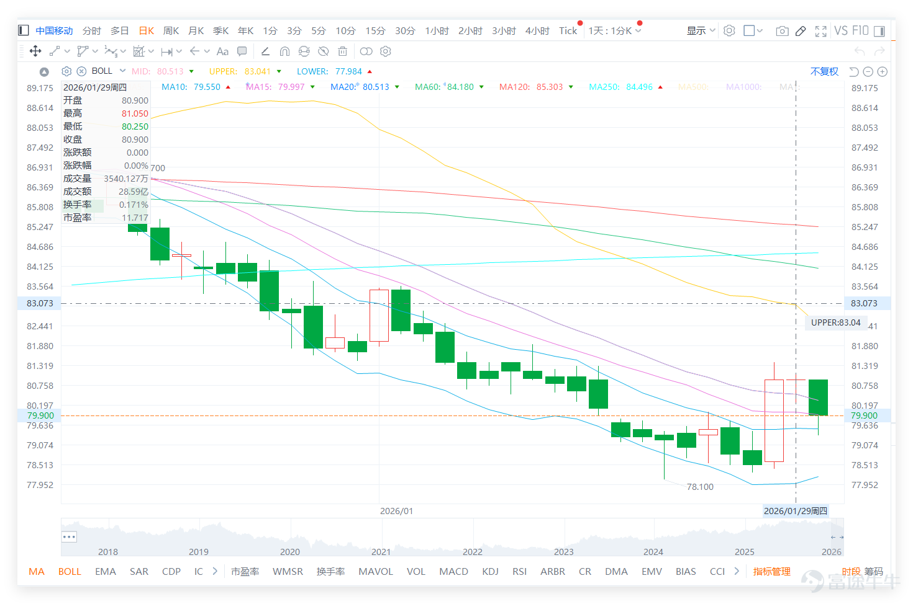The image size is (913, 604).
Task: Take a chart screenshot with camera icon
Action: (783, 31)
